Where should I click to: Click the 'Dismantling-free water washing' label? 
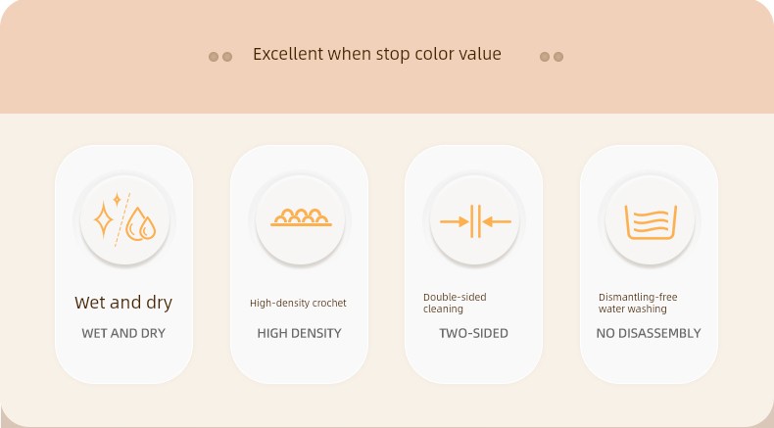point(638,303)
